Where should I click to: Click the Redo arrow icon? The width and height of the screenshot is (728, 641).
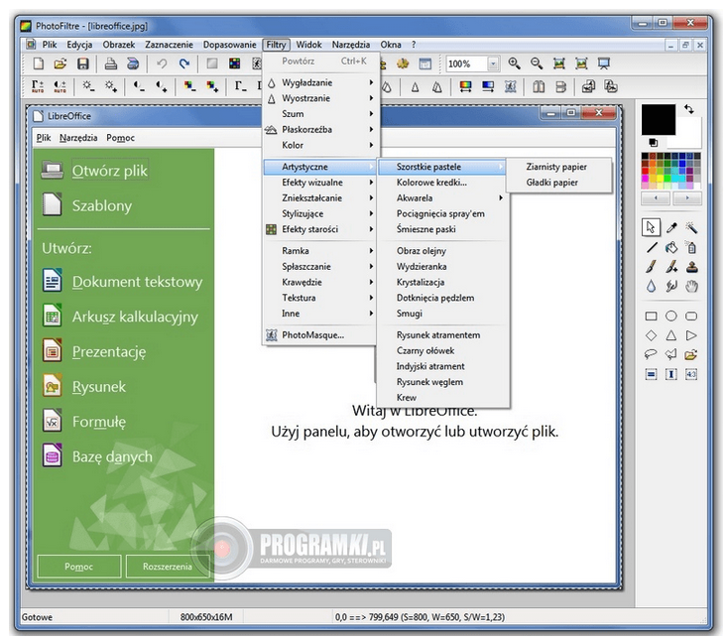[184, 64]
